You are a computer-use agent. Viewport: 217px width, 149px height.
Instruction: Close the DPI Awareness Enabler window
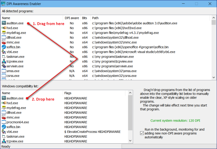tap(210, 4)
